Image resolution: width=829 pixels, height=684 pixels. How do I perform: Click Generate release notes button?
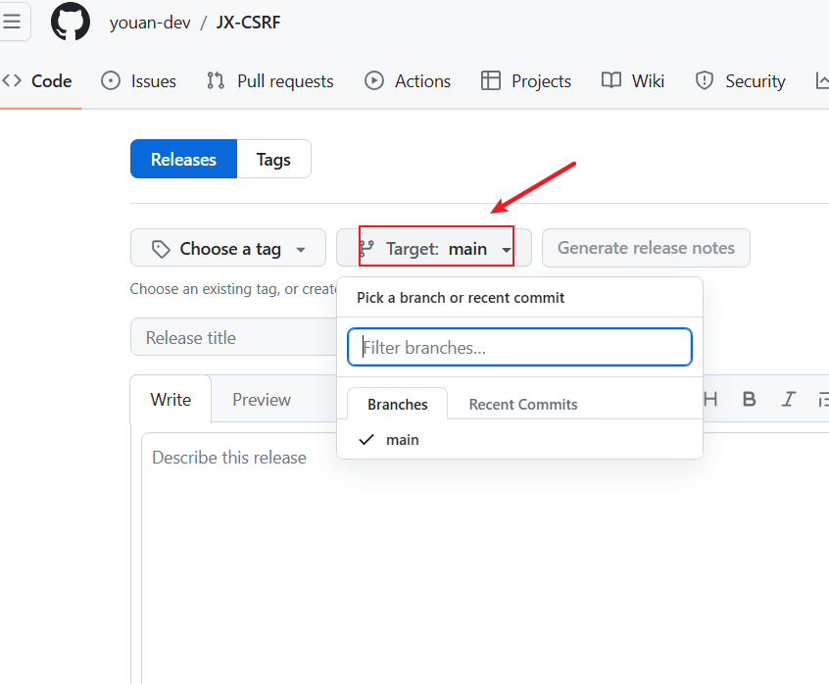(646, 248)
